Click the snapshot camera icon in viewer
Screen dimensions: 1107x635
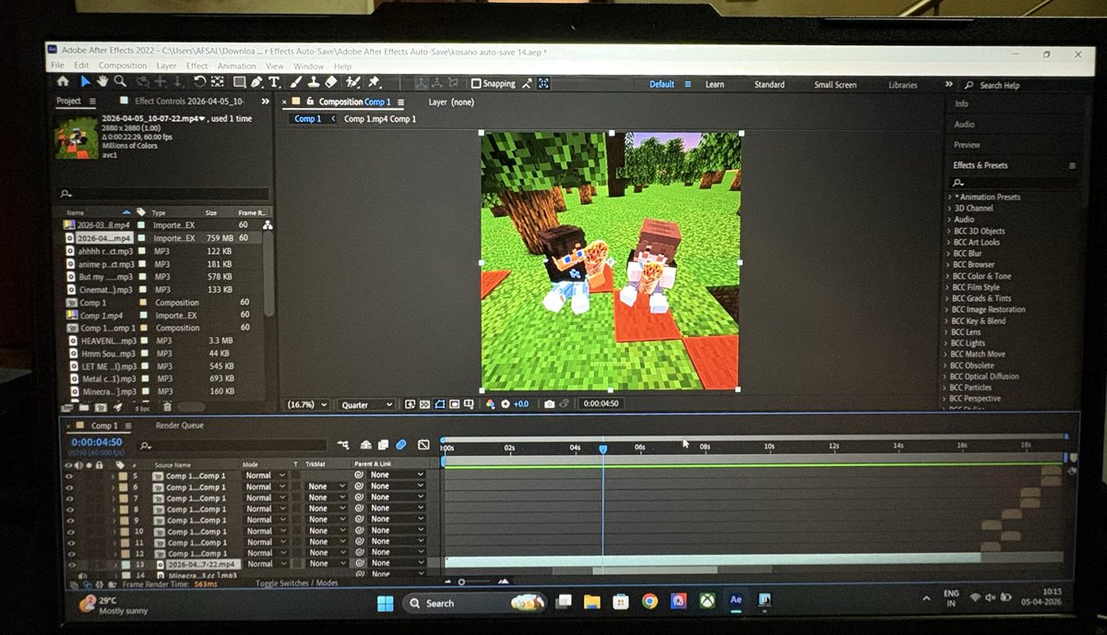pos(549,404)
